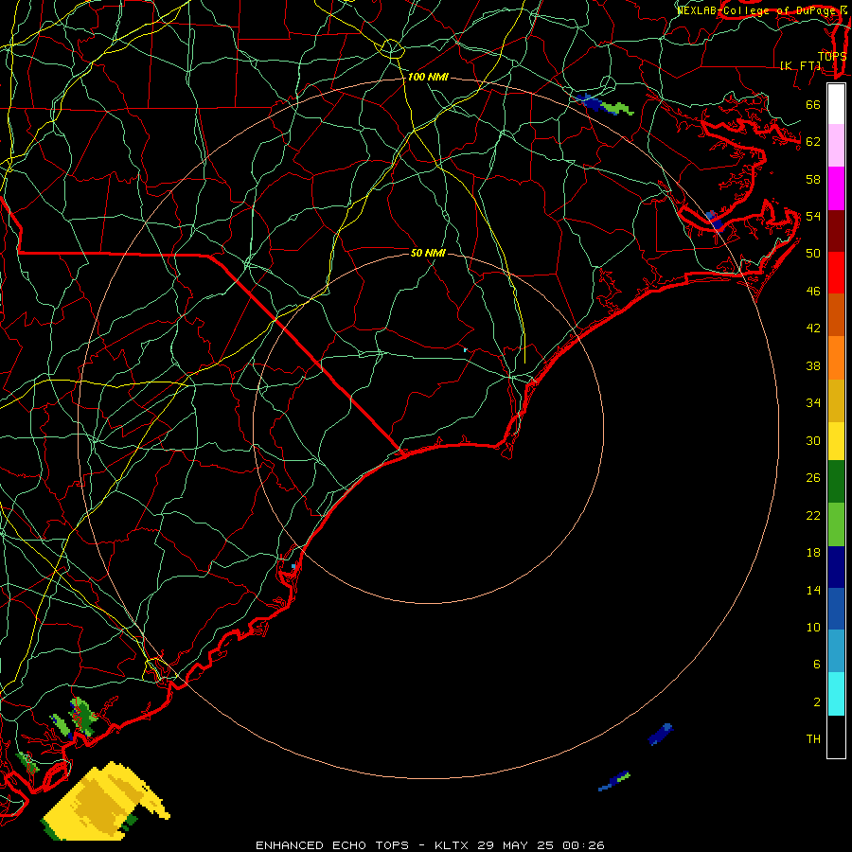The image size is (852, 852).
Task: Click the "38" legend value
Action: coord(813,365)
